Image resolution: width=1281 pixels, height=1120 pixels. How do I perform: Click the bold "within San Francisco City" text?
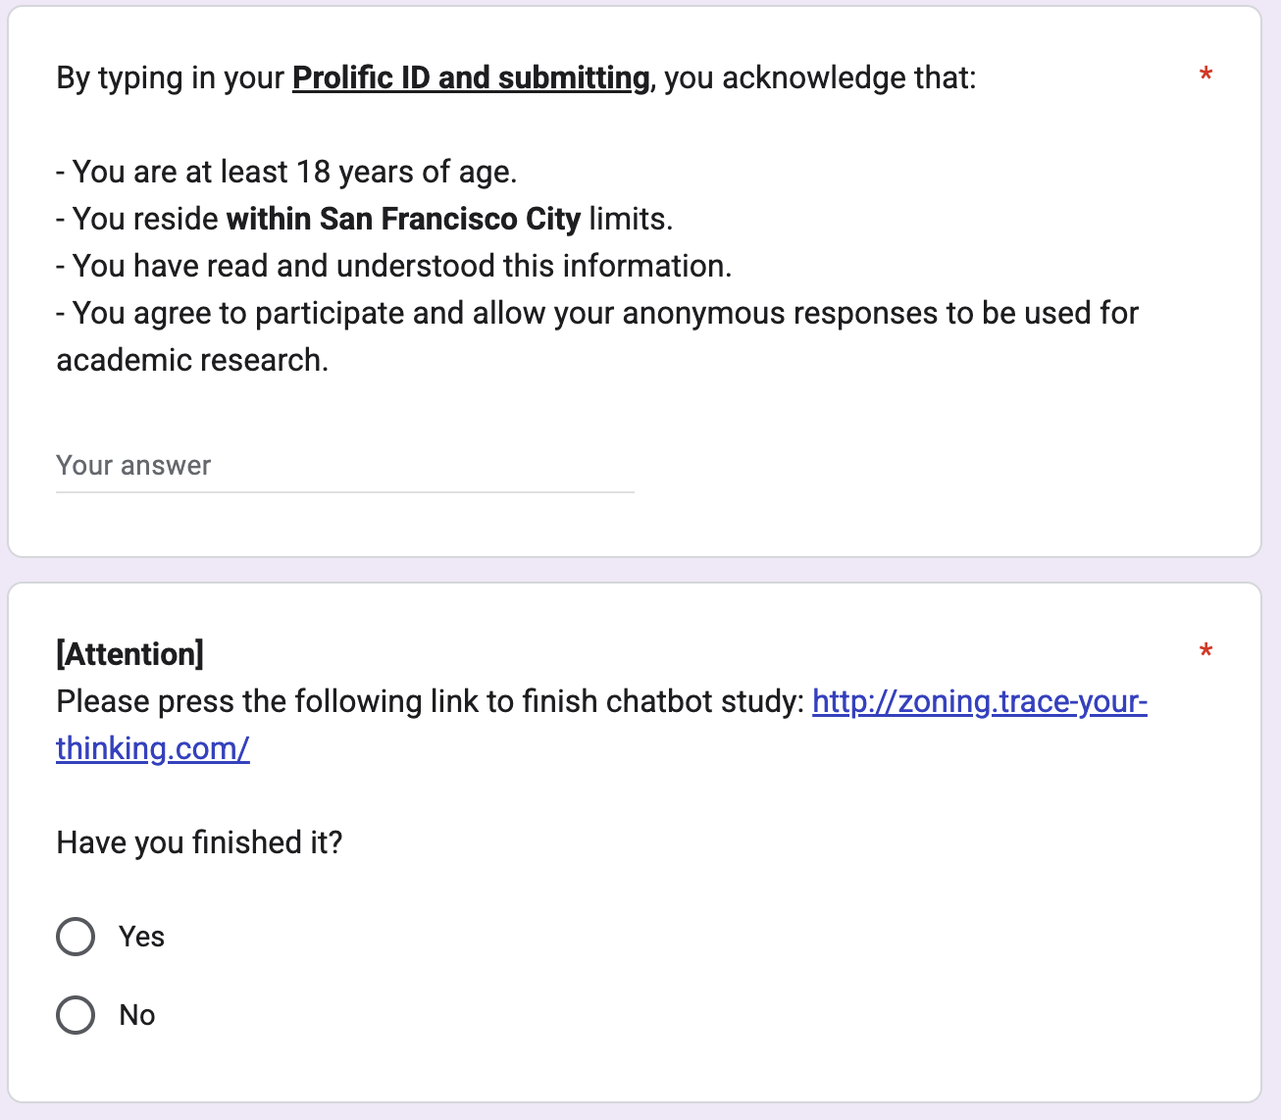click(x=403, y=219)
